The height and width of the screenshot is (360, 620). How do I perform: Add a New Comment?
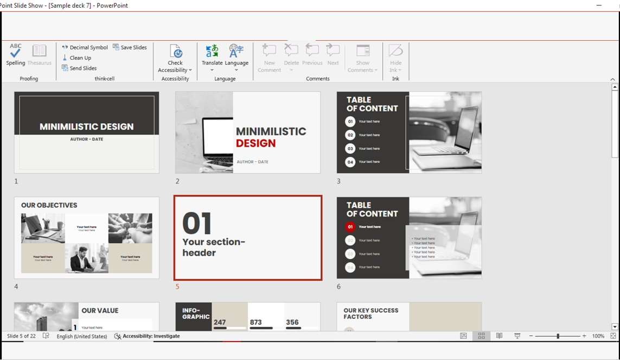269,58
